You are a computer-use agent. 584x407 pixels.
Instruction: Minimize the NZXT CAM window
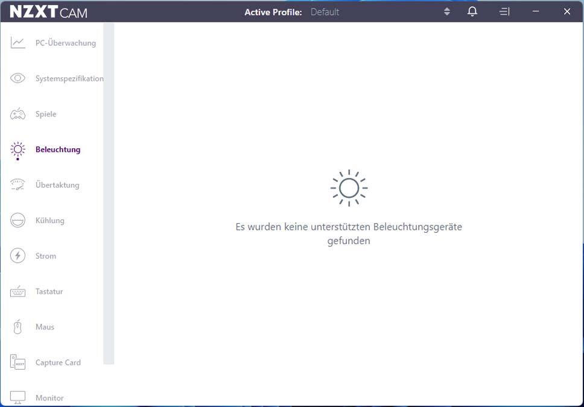tap(536, 11)
